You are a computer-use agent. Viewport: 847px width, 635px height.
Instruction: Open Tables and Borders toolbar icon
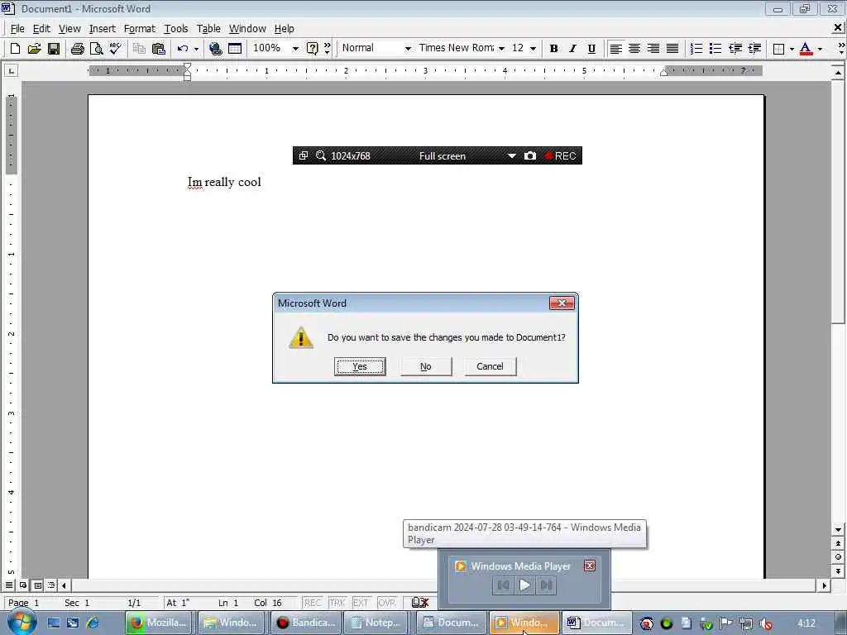pyautogui.click(x=234, y=49)
